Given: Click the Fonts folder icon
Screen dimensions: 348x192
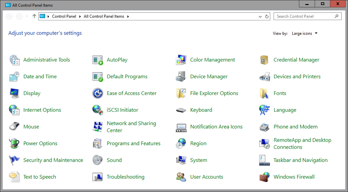Looking at the screenshot, I should (264, 93).
